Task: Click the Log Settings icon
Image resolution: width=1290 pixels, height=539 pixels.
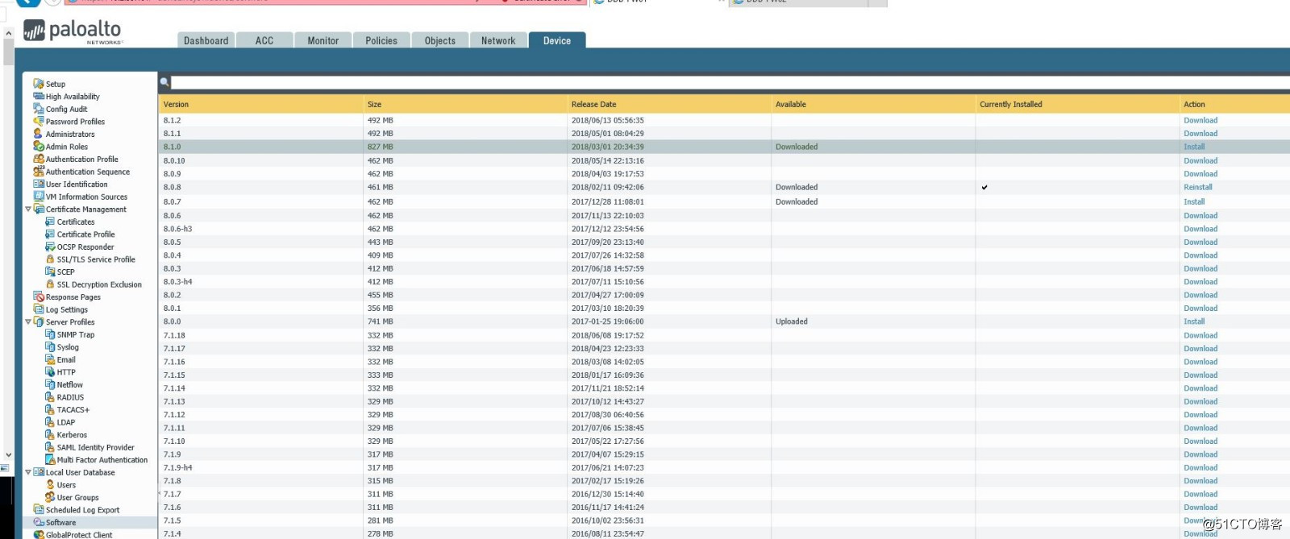Action: (38, 309)
